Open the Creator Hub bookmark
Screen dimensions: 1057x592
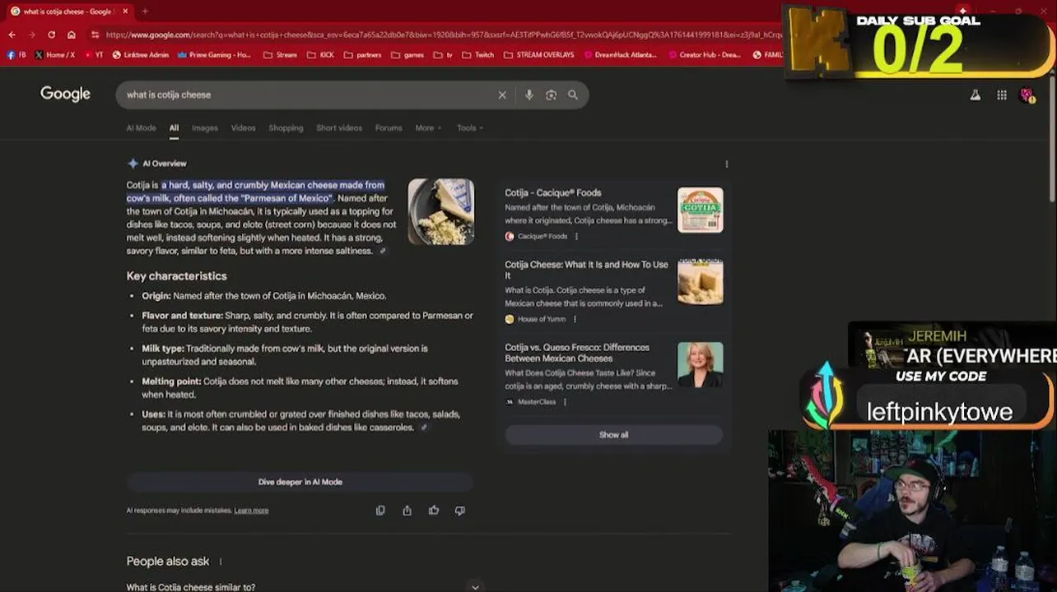tap(705, 55)
